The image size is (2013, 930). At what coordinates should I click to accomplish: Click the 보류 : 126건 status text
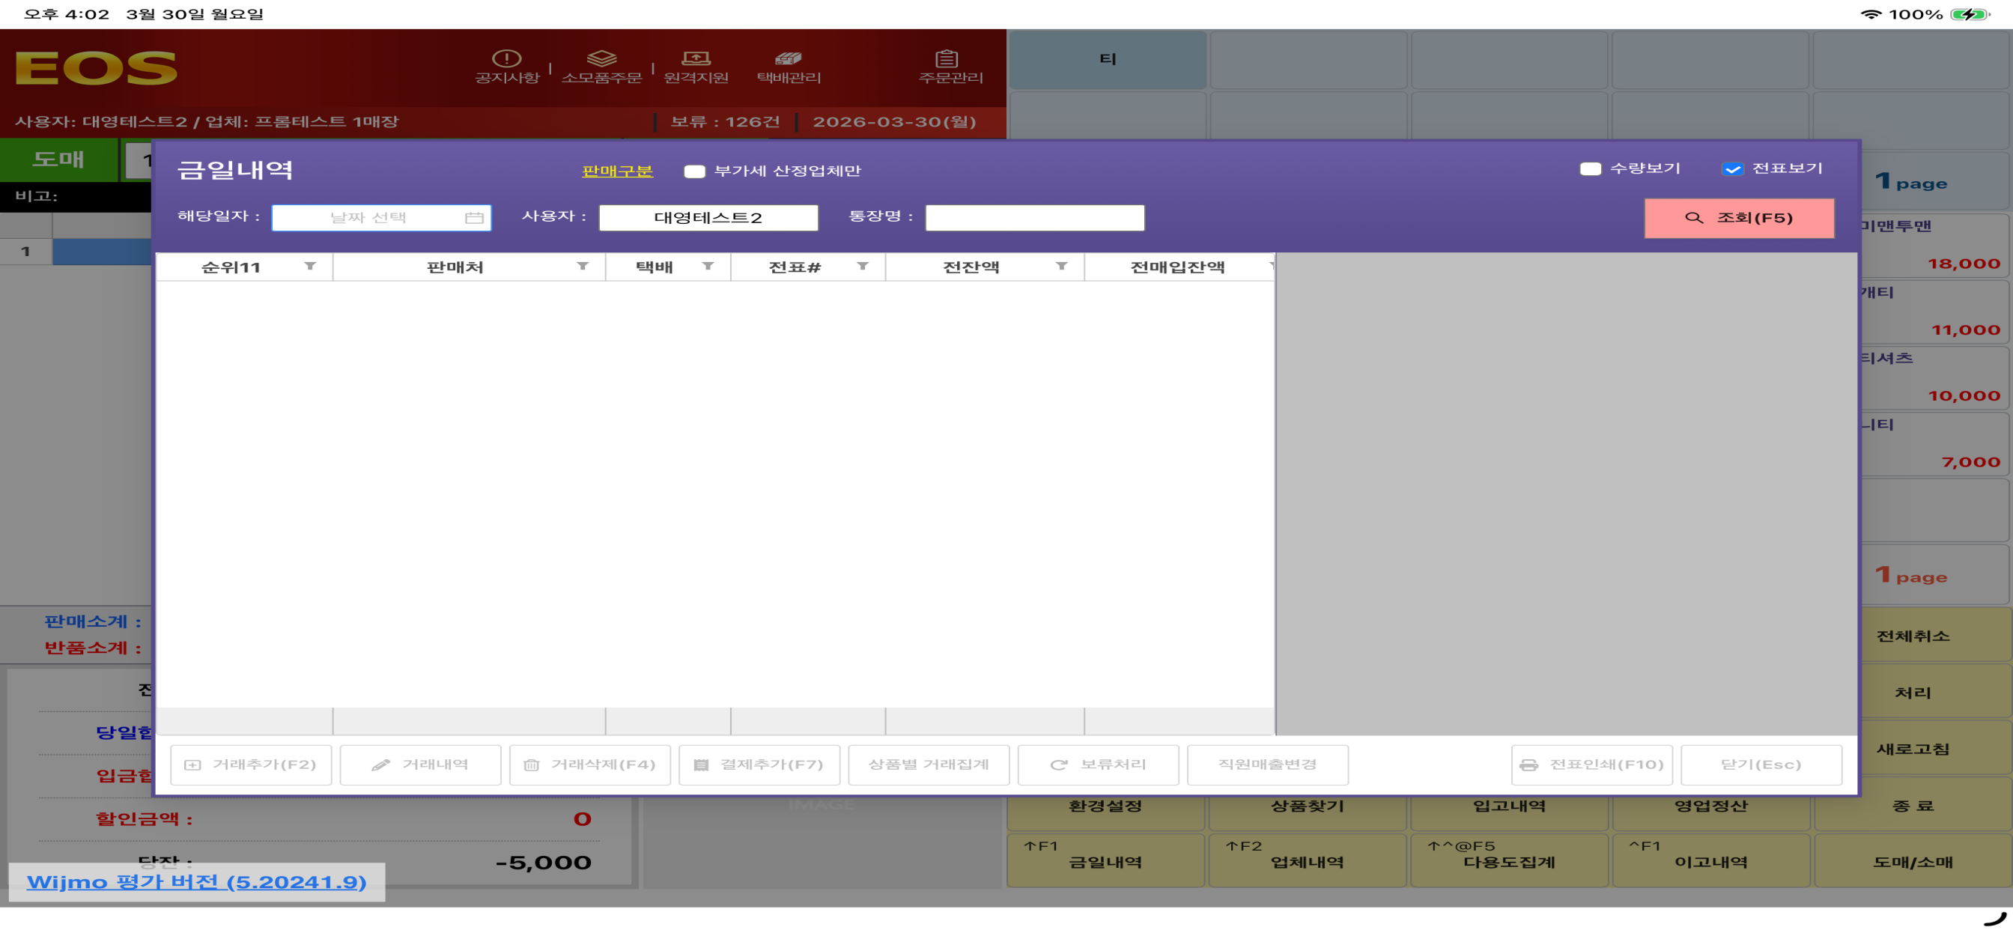click(724, 122)
